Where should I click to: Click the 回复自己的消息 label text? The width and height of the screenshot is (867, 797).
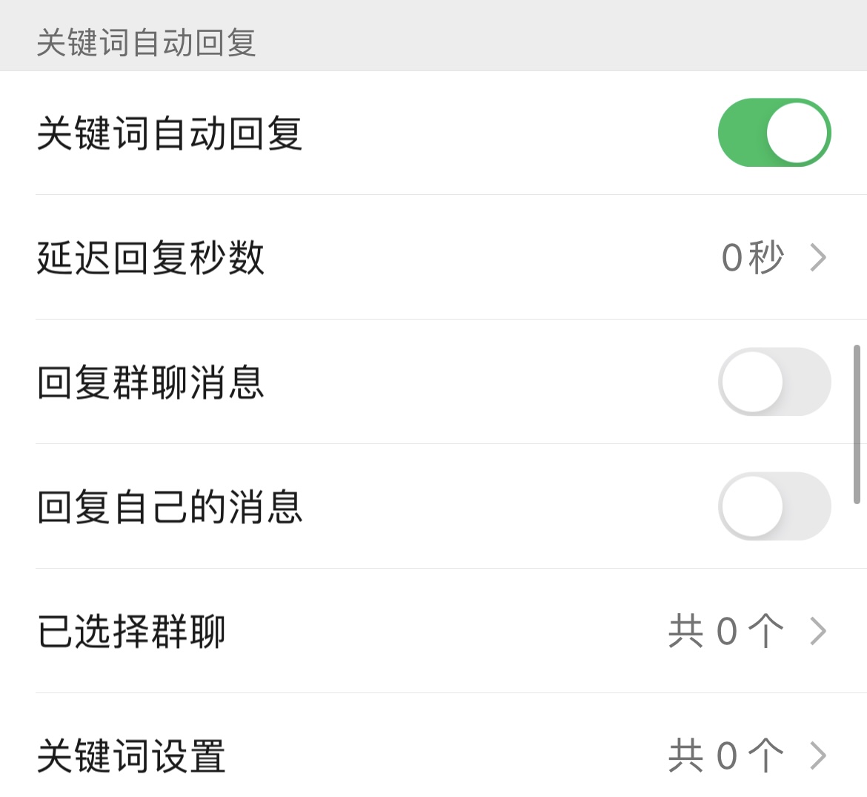pos(170,507)
